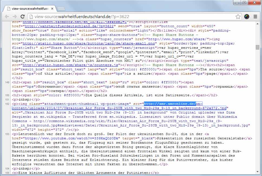Open a new tab button
Viewport: 262px width, 176px height.
(61, 9)
